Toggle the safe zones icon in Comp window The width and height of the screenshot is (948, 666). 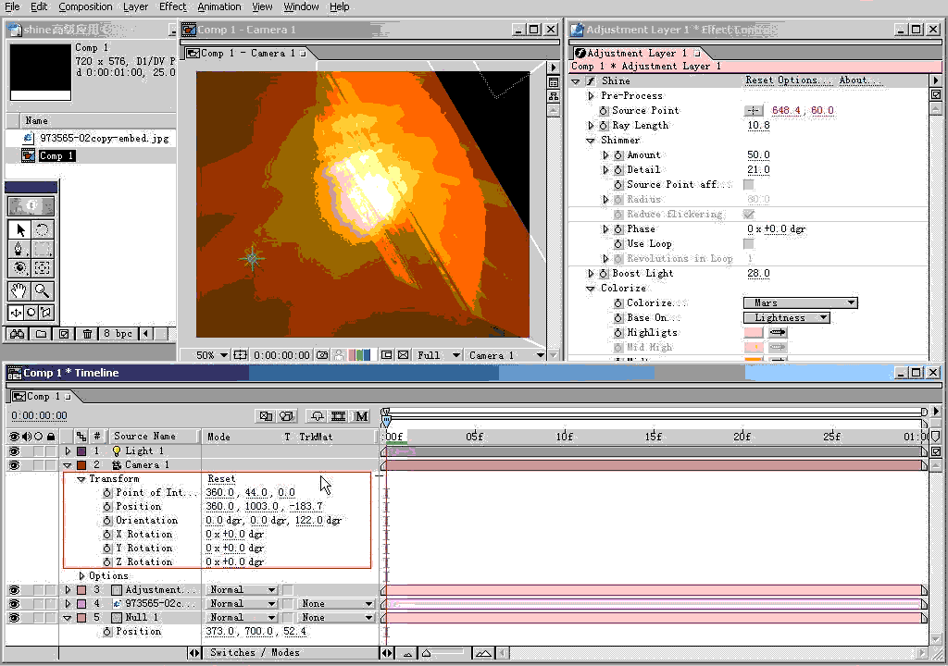click(x=240, y=355)
